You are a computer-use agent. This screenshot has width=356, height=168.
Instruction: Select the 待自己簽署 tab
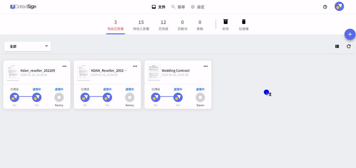[x=115, y=25]
